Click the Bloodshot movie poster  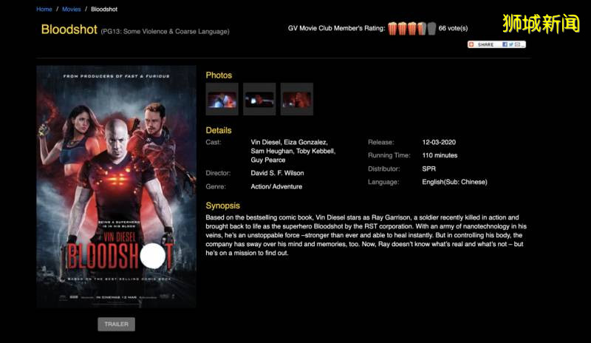tap(116, 186)
